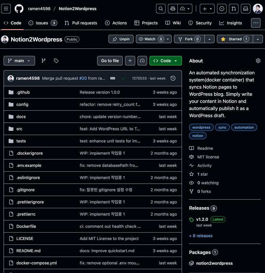Open the Starred lists dropdown arrow
Viewport: 265px width, 273px height.
click(258, 39)
